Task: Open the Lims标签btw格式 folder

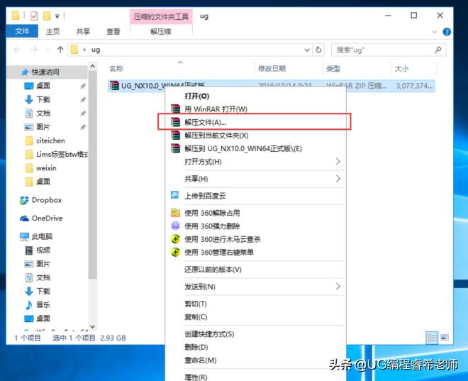Action: point(62,155)
